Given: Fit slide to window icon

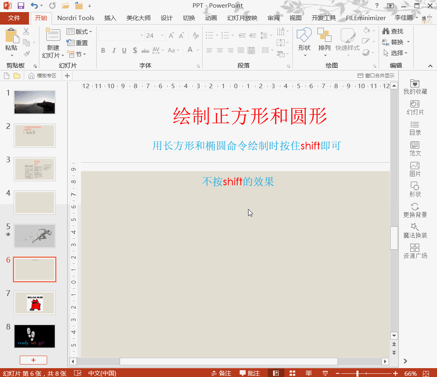Looking at the screenshot, I should pos(426,373).
